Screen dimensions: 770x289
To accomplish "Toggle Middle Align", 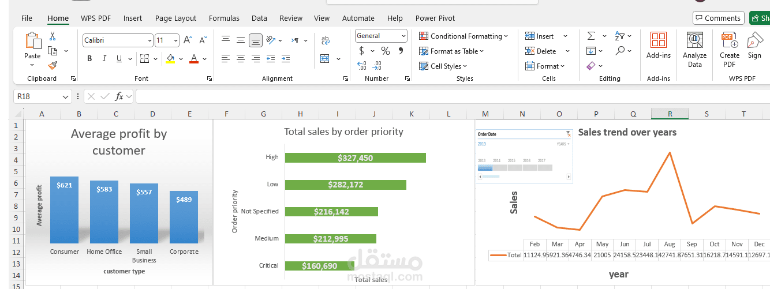I will point(241,40).
